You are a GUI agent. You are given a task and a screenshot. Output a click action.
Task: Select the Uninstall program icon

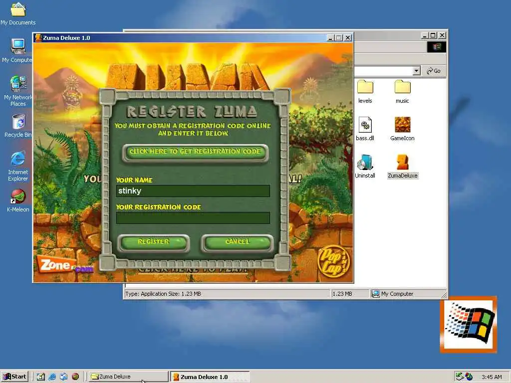coord(365,167)
